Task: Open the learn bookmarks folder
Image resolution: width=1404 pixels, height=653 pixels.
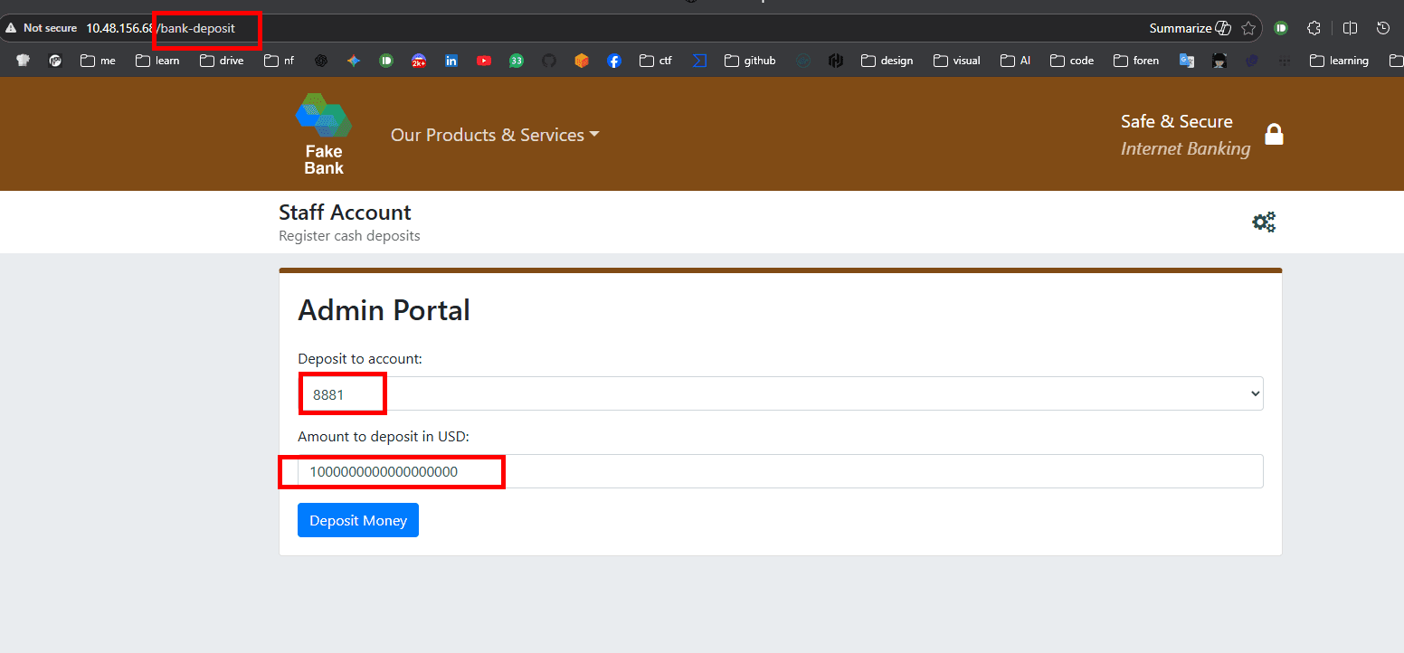Action: (157, 61)
